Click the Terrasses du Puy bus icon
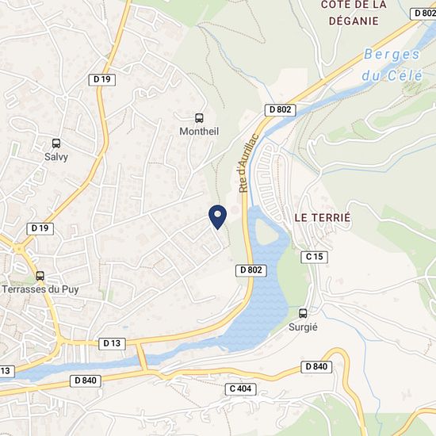 pos(40,276)
